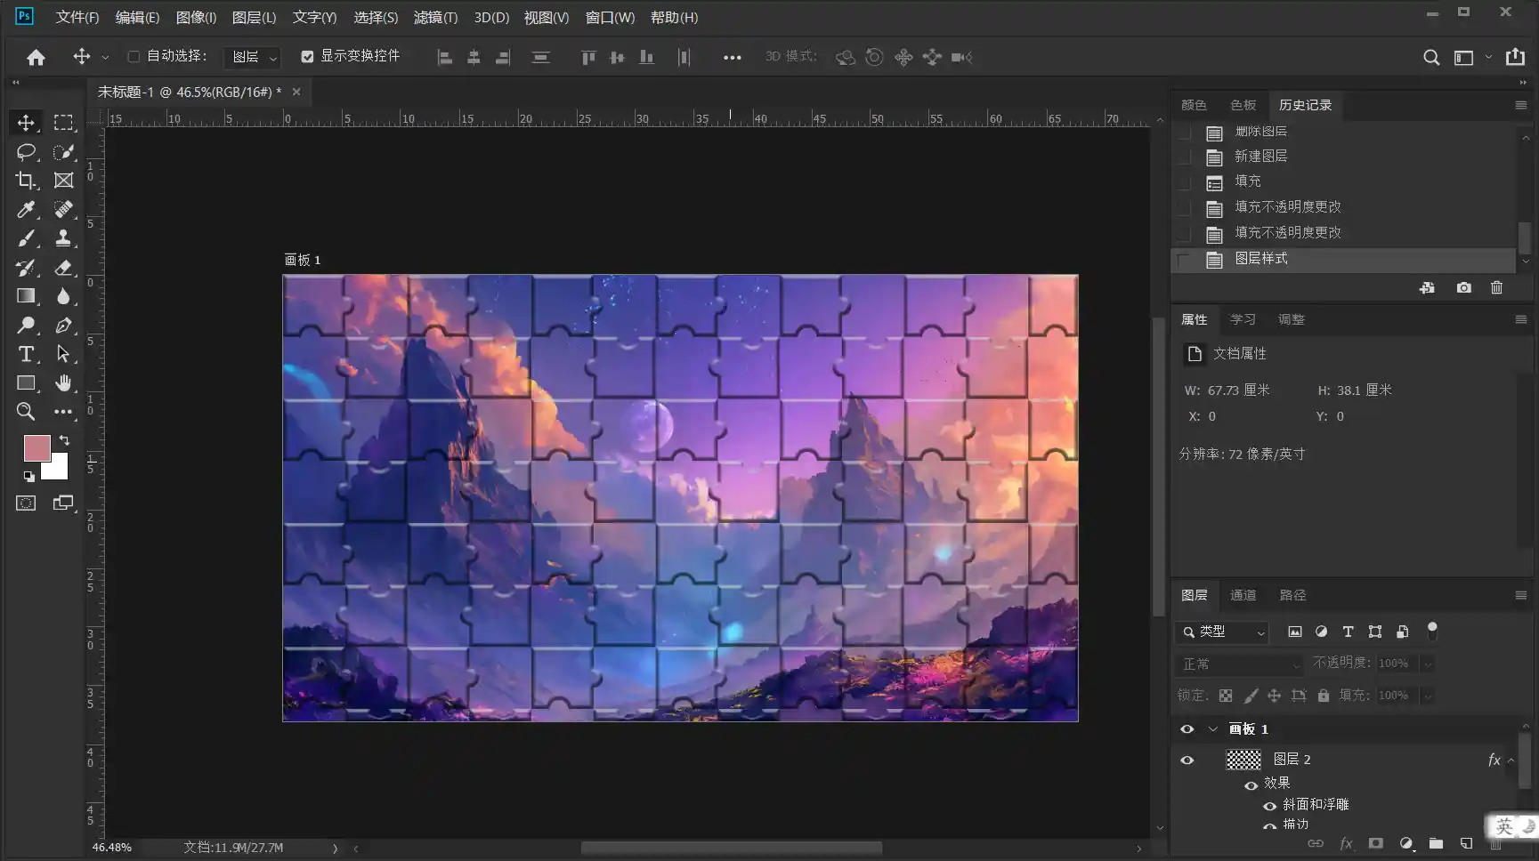Open the 类型 layer filter dropdown
The width and height of the screenshot is (1539, 861).
click(1222, 632)
